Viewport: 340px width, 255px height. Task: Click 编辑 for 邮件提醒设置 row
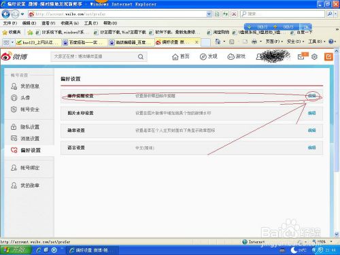(312, 96)
